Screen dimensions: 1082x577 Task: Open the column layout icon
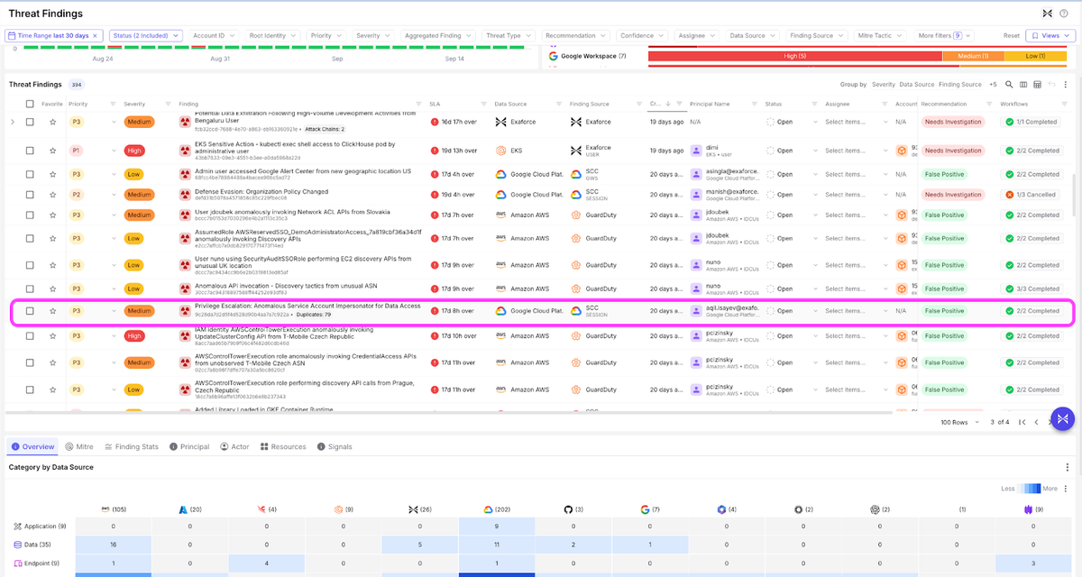click(1023, 85)
